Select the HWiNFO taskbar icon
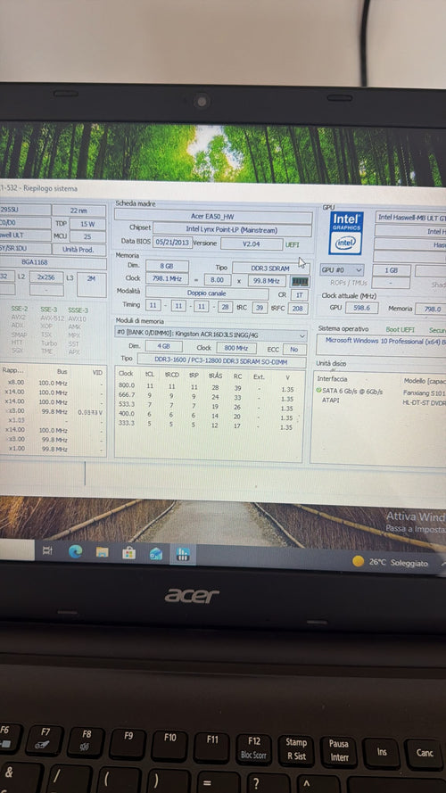Screen dimensions: 446x793 click(183, 555)
